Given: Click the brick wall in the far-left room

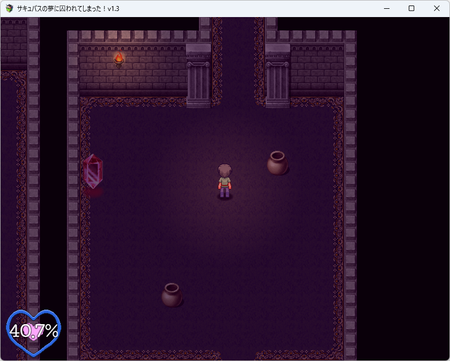Looking at the screenshot, I should (x=13, y=47).
